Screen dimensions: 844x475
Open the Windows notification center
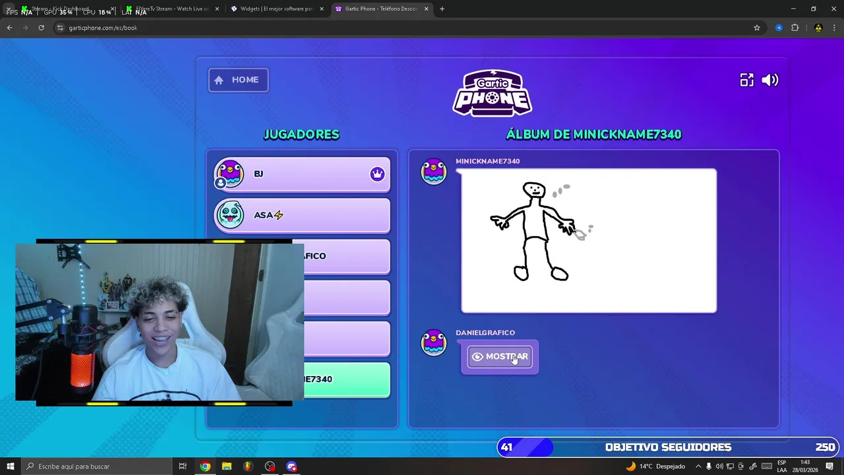coord(830,466)
